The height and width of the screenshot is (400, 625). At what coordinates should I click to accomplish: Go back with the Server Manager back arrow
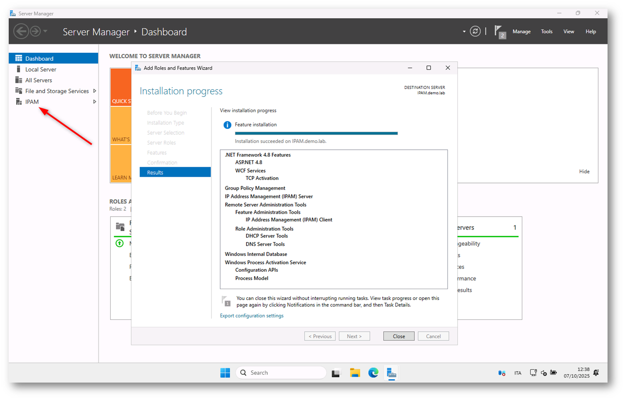point(21,31)
